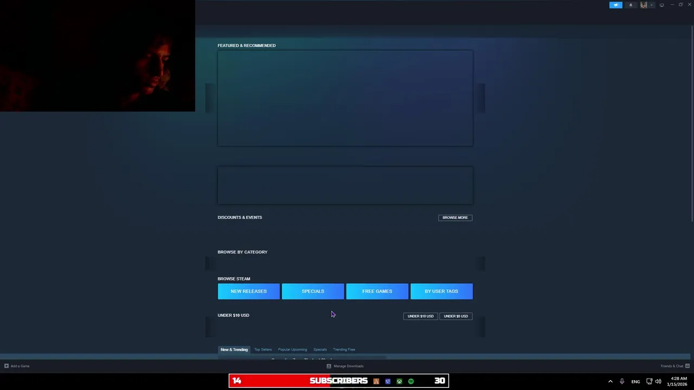Screen dimensions: 694x390
Task: Switch to Big Picture mode icon
Action: 661,5
